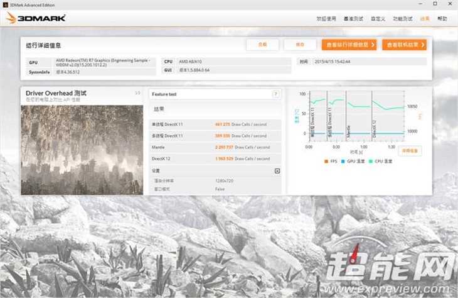Click the 负载 load button
Viewport: 458px width, 298px height.
coord(263,45)
